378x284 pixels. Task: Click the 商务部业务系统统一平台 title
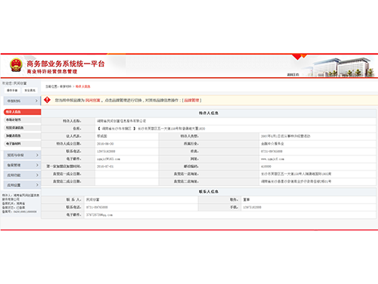pyautogui.click(x=66, y=64)
